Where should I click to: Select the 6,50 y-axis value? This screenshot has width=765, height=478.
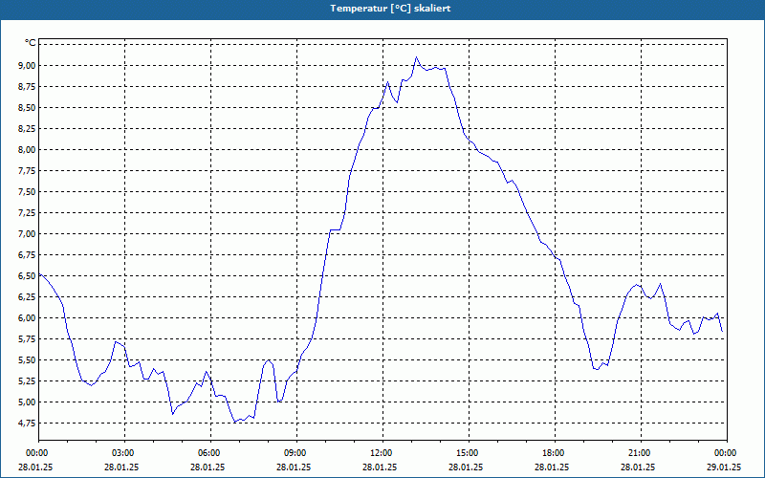click(x=28, y=275)
